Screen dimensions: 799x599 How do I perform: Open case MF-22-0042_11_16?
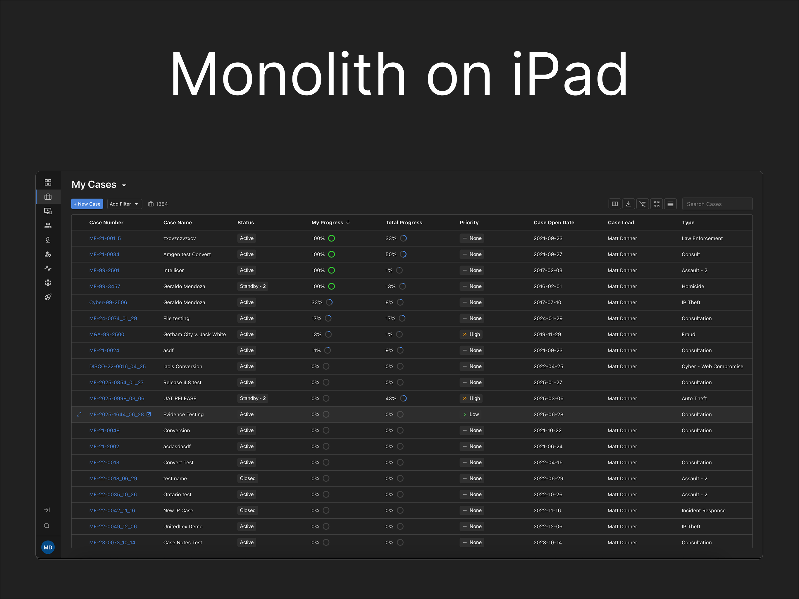tap(112, 510)
